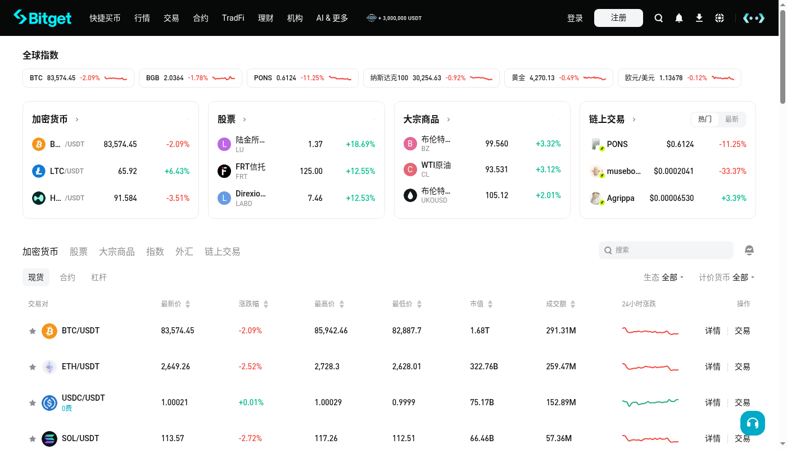Click the Bitget logo
The image size is (787, 449).
(43, 18)
